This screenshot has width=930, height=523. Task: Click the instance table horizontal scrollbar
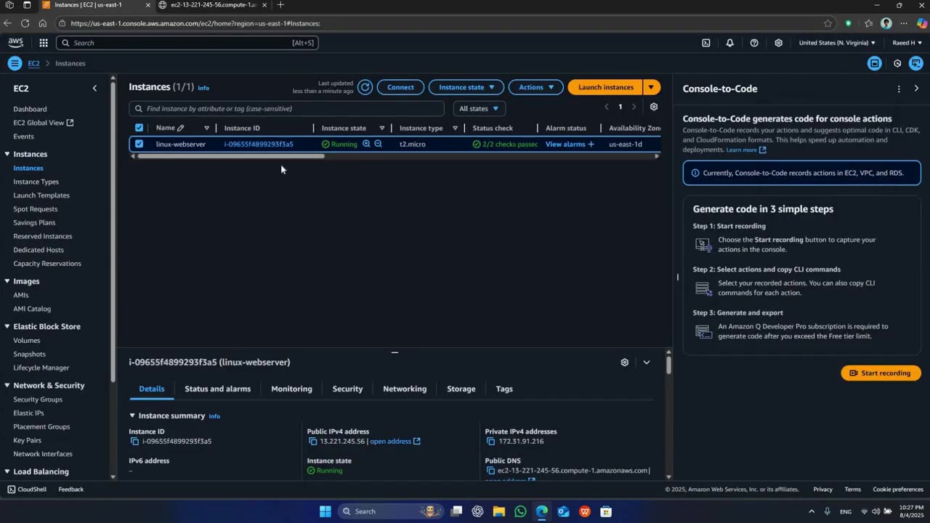coord(230,156)
